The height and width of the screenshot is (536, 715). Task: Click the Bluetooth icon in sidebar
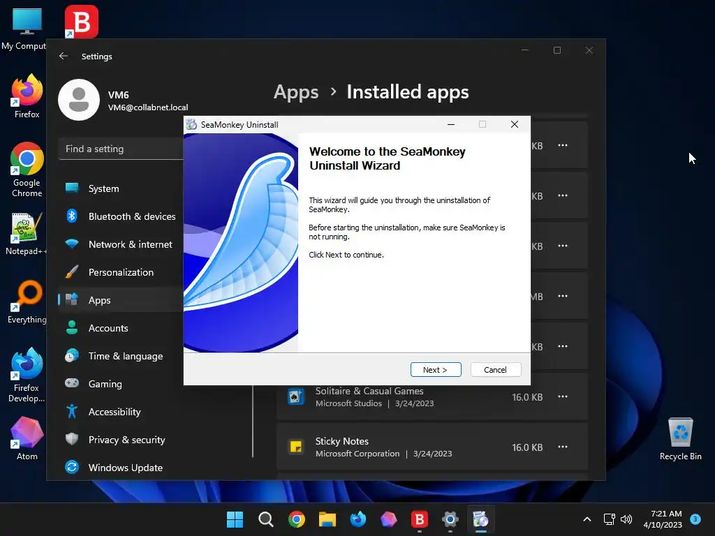point(72,216)
